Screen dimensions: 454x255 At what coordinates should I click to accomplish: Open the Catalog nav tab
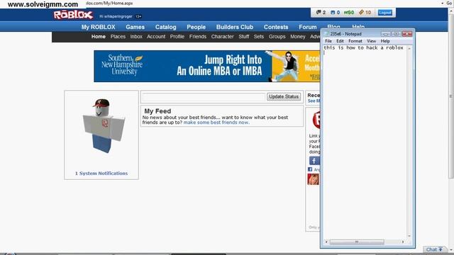[165, 27]
